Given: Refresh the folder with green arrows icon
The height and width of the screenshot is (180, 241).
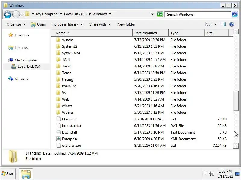Looking at the screenshot, I should (160, 14).
